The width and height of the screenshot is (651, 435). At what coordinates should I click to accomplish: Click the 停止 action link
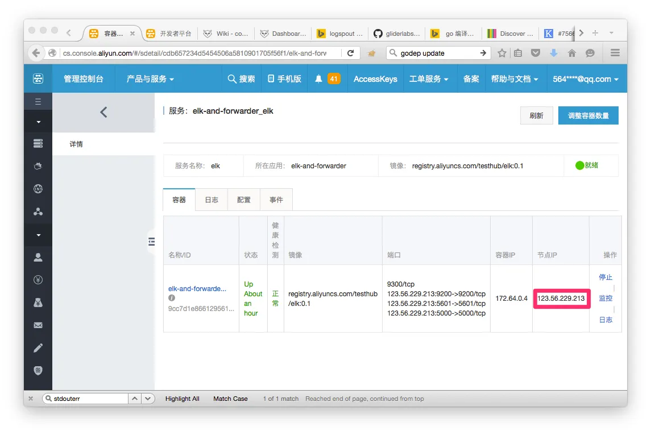point(606,277)
